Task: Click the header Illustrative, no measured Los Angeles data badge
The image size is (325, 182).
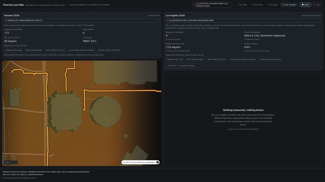Action: 212,5
